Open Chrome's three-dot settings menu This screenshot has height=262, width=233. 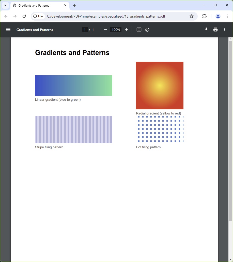pyautogui.click(x=227, y=16)
